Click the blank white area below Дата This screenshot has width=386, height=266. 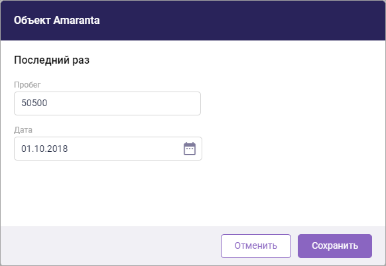(108, 193)
